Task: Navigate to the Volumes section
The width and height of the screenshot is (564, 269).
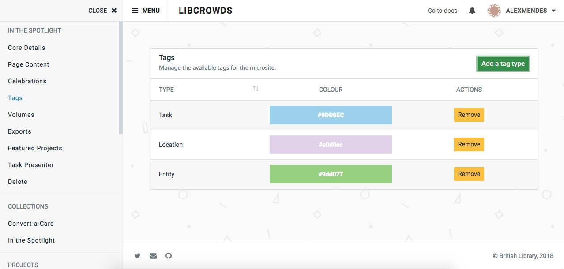Action: click(x=21, y=114)
